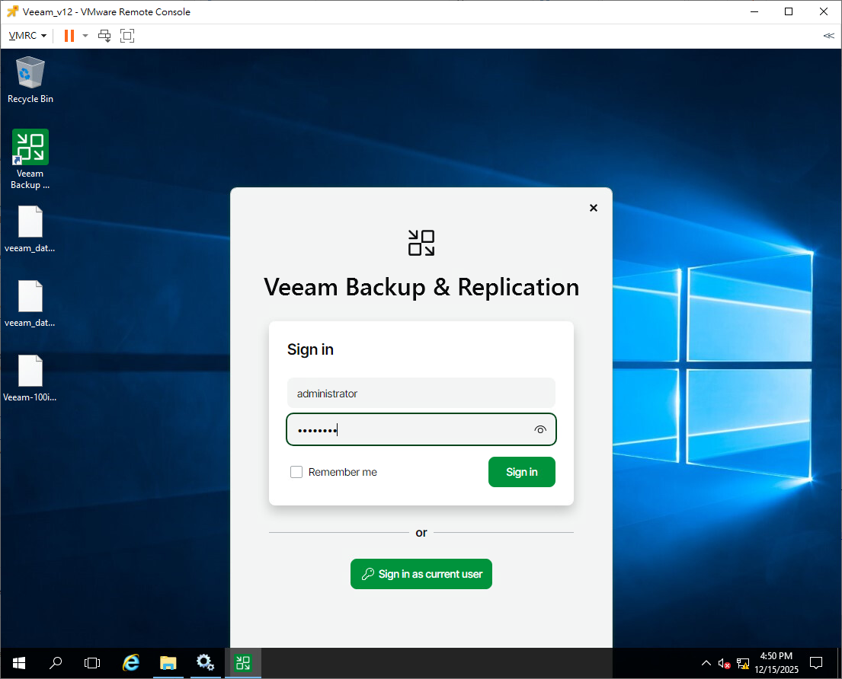Select the Veeam Backup desktop shortcut
Image resolution: width=842 pixels, height=679 pixels.
pyautogui.click(x=30, y=159)
